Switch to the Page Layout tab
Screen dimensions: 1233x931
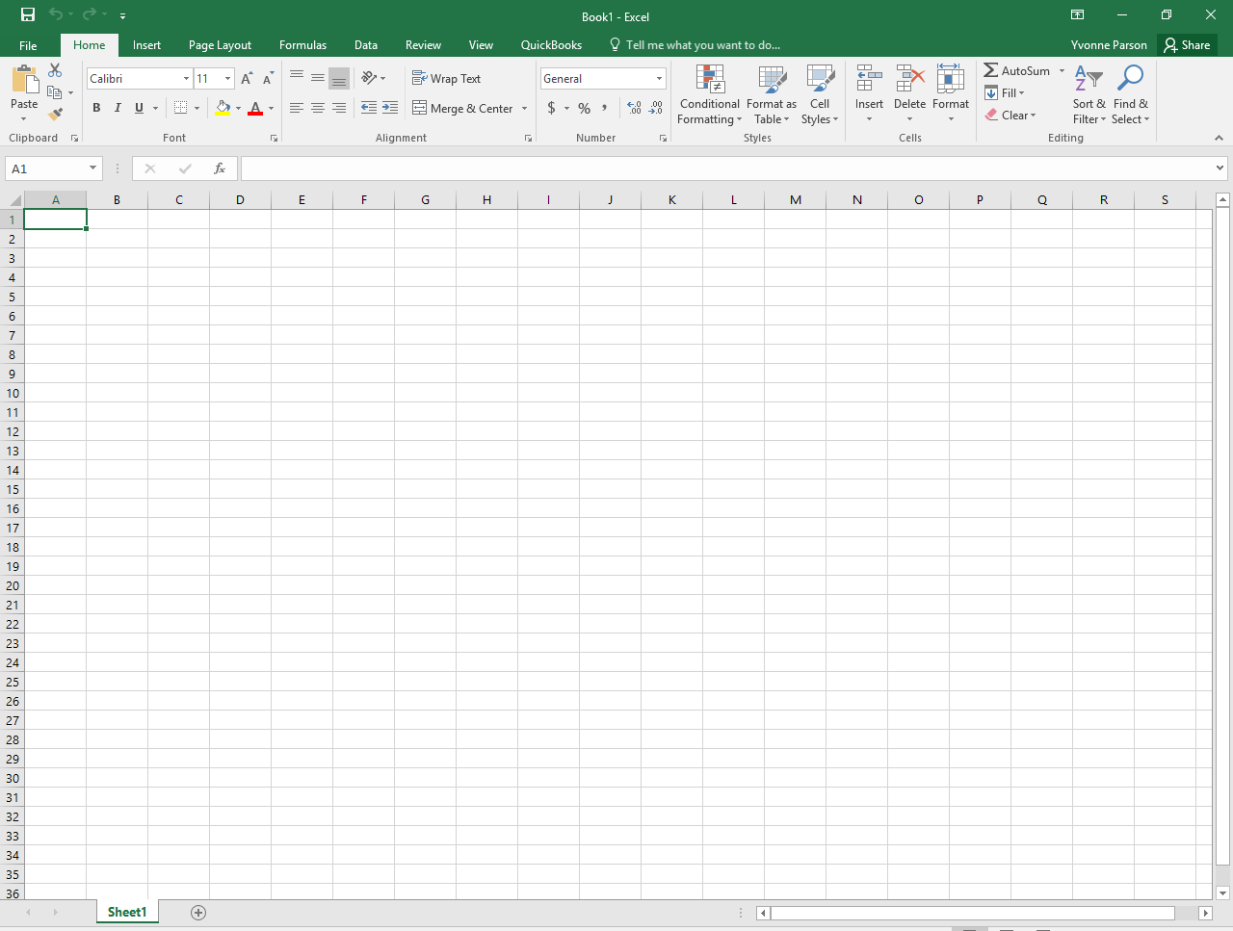point(220,45)
